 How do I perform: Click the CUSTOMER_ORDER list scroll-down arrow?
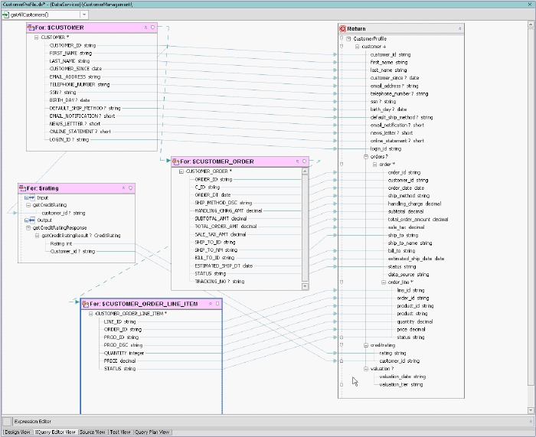(305, 286)
